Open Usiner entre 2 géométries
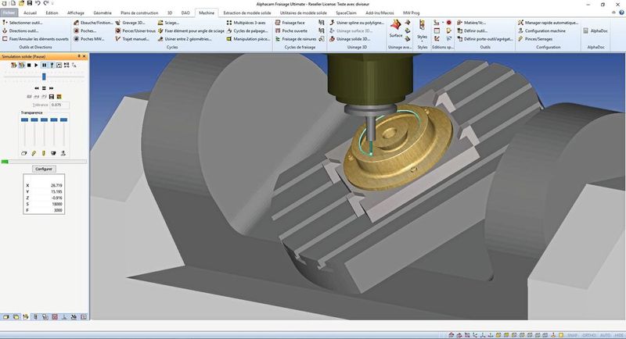This screenshot has width=626, height=339. click(x=185, y=39)
